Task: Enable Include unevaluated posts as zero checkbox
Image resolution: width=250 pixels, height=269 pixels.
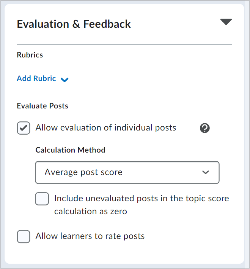Action: pos(42,199)
